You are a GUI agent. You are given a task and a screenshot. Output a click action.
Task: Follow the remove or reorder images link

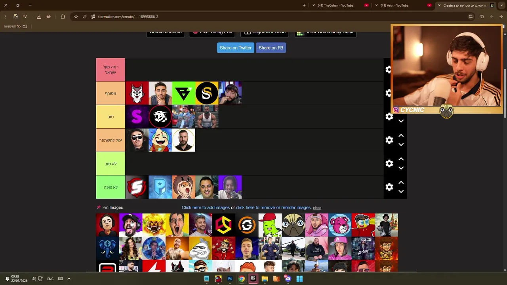(x=274, y=207)
